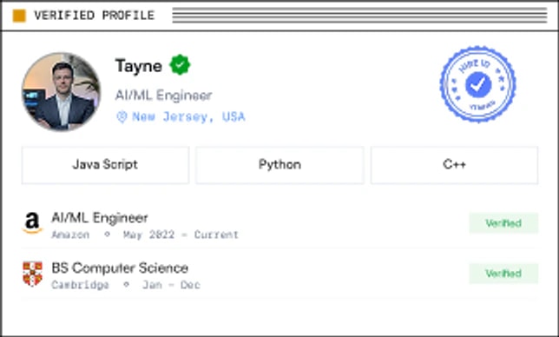559x337 pixels.
Task: Click the Verified tag for BS Computer Science
Action: pyautogui.click(x=503, y=274)
